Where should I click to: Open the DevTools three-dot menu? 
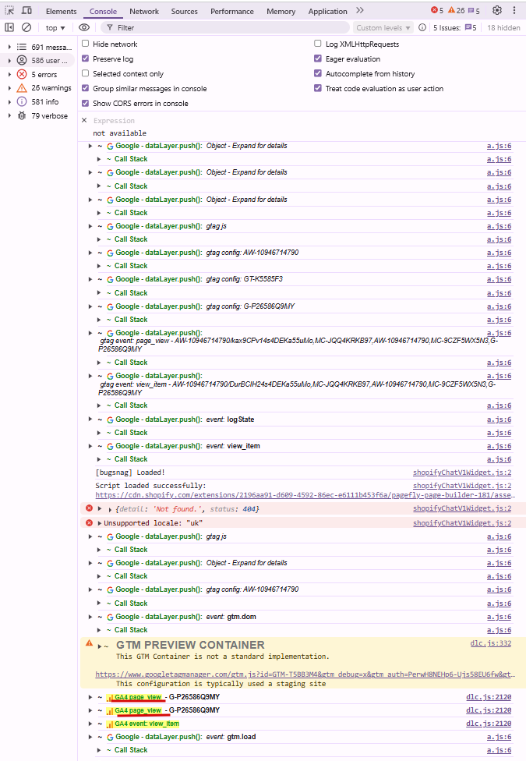[x=514, y=10]
